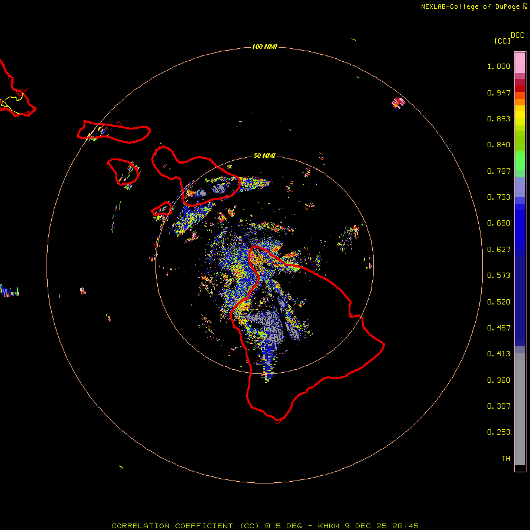Click the 0.520 legend value
The width and height of the screenshot is (530, 530).
499,302
